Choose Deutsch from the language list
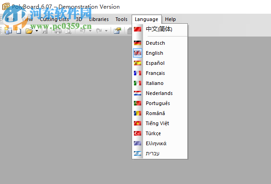The width and height of the screenshot is (271, 184). [159, 43]
